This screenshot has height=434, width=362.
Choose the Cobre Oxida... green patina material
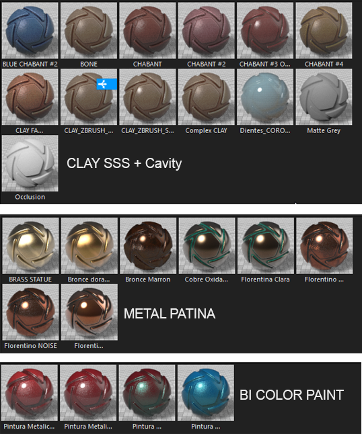point(207,246)
